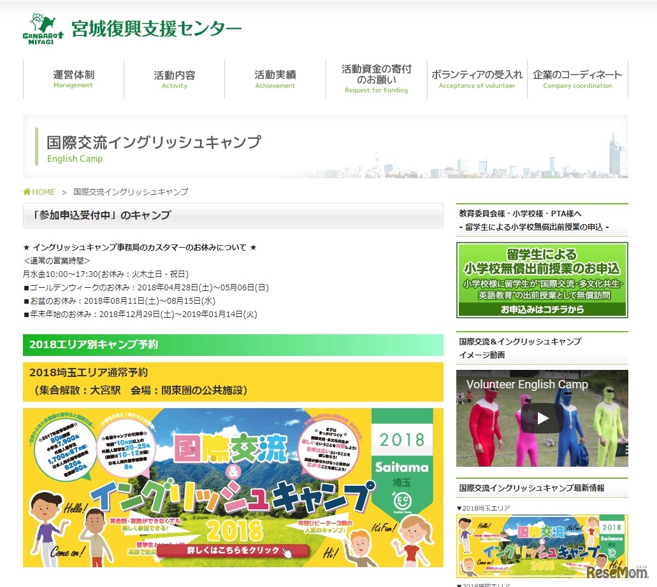The image size is (657, 587).
Task: Open the ボランティアの受入れ page
Action: tap(477, 78)
